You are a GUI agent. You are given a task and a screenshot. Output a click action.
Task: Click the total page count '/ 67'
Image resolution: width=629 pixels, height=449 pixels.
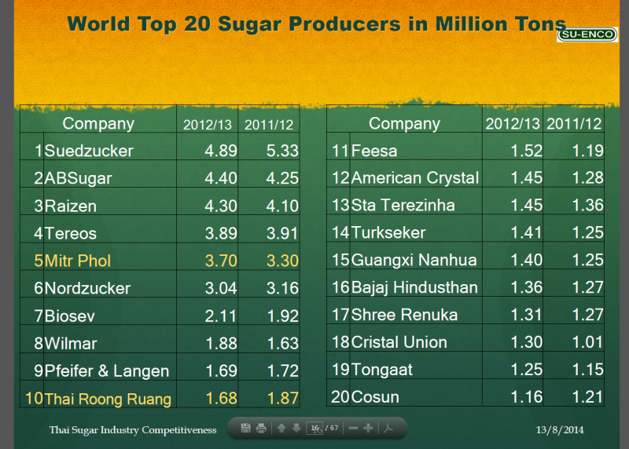(x=332, y=428)
